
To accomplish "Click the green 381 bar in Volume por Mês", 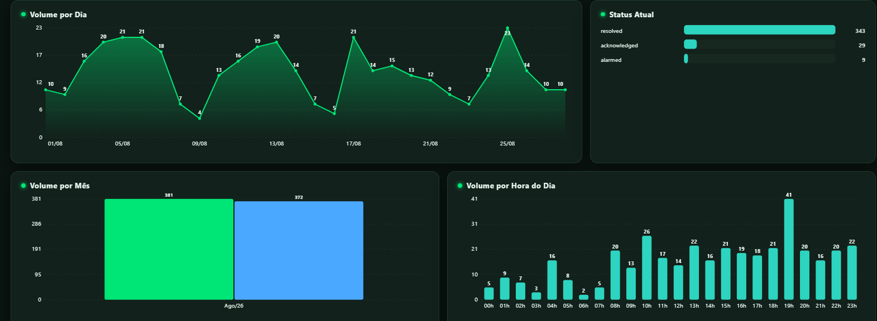I will pyautogui.click(x=169, y=249).
